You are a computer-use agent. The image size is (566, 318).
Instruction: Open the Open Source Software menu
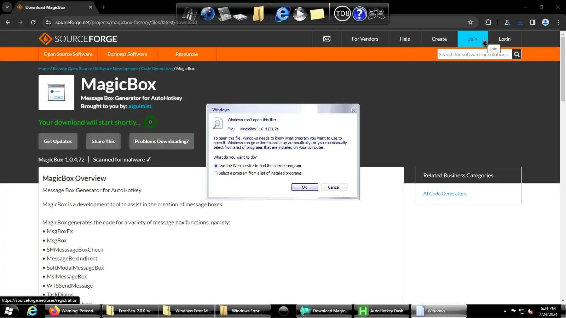(68, 54)
